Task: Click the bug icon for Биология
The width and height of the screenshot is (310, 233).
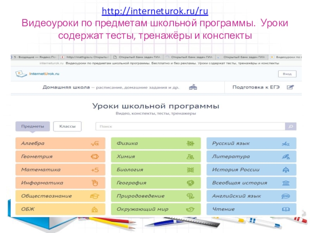Action: click(x=190, y=170)
